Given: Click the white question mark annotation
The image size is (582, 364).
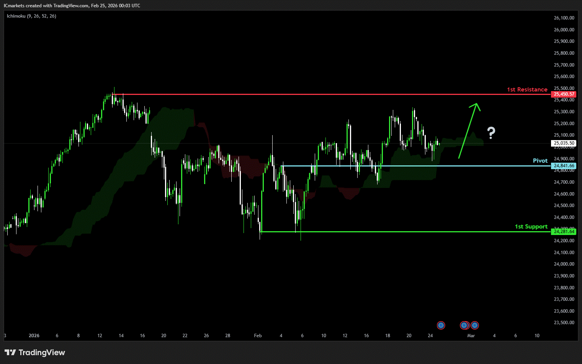Looking at the screenshot, I should [x=491, y=133].
